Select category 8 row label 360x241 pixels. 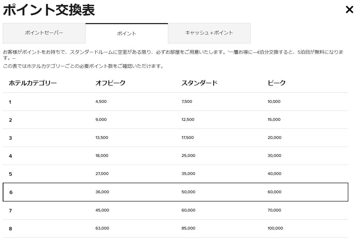10,229
